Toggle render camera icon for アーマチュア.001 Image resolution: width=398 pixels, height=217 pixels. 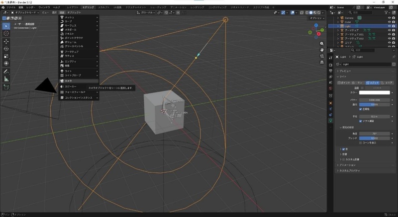(394, 34)
